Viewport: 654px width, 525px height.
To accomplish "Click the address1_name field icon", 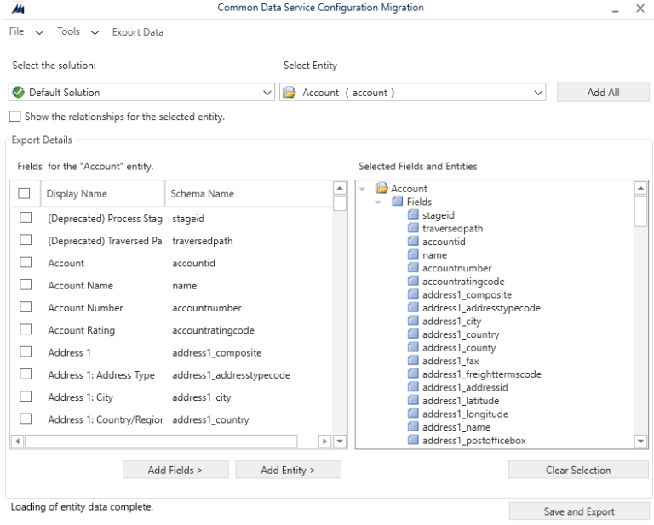I will 413,427.
